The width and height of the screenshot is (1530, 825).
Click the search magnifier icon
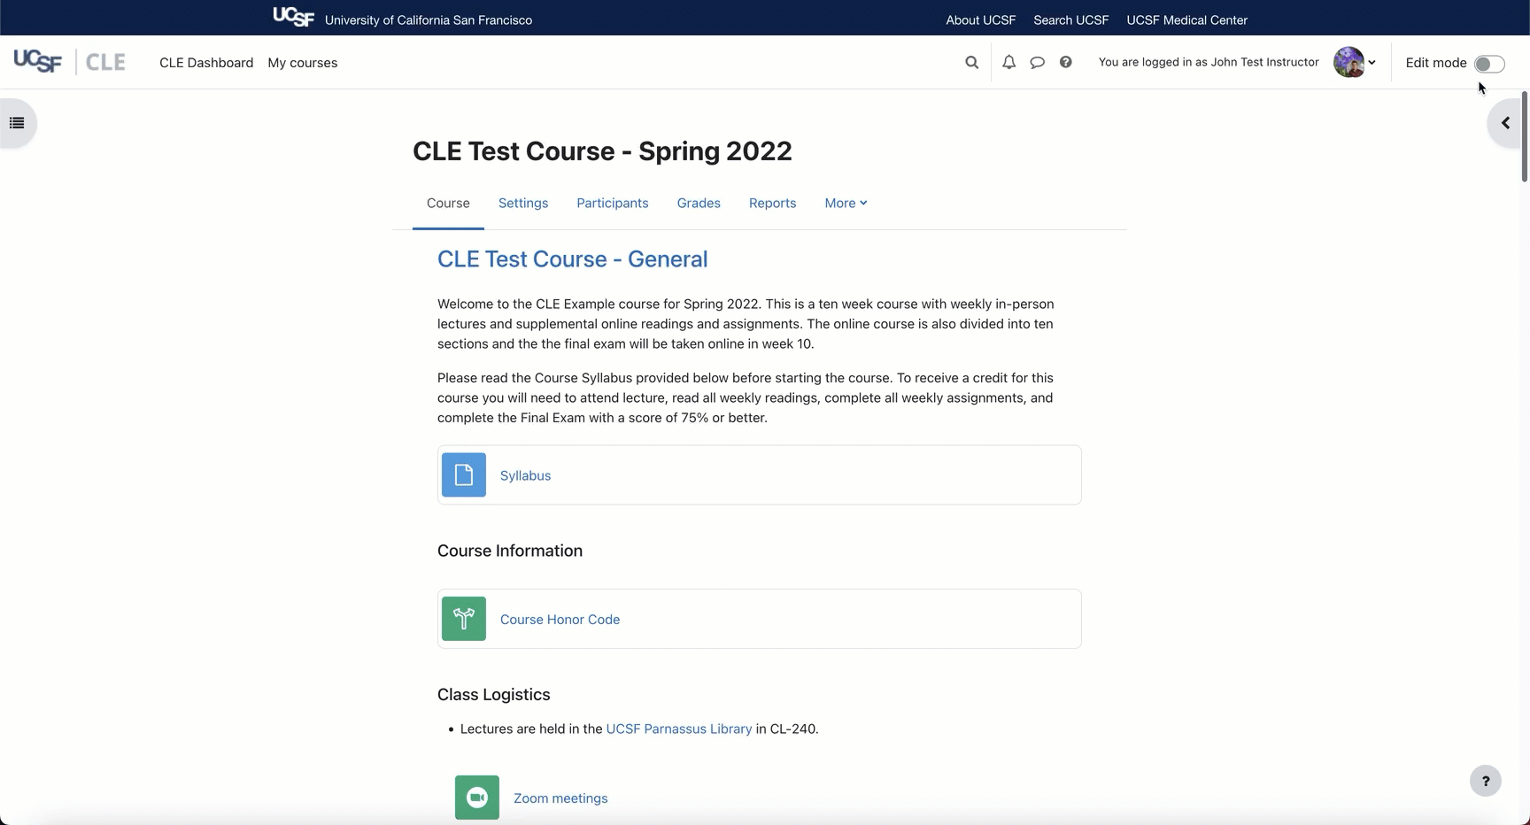(971, 63)
